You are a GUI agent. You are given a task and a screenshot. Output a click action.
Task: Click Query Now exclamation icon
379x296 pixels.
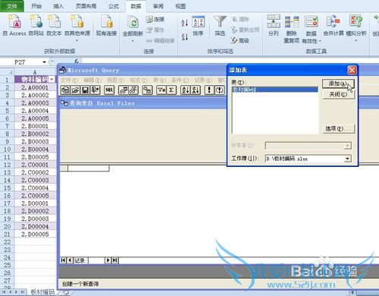pos(209,90)
